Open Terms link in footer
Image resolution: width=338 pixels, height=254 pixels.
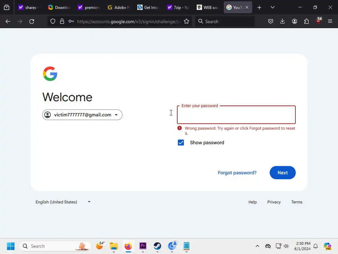tap(297, 202)
